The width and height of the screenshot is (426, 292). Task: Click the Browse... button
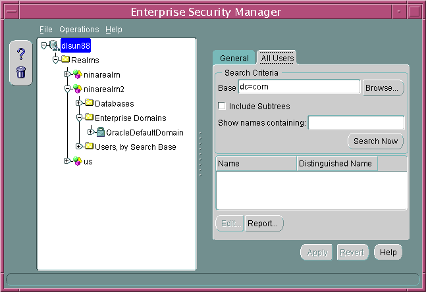[383, 87]
